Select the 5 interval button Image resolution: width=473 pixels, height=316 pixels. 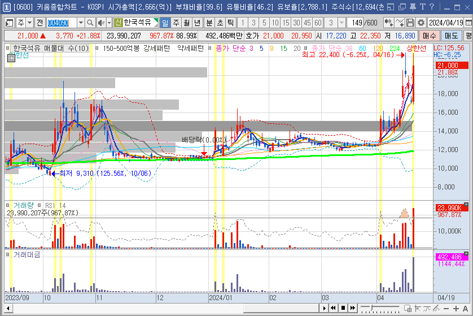tap(264, 23)
